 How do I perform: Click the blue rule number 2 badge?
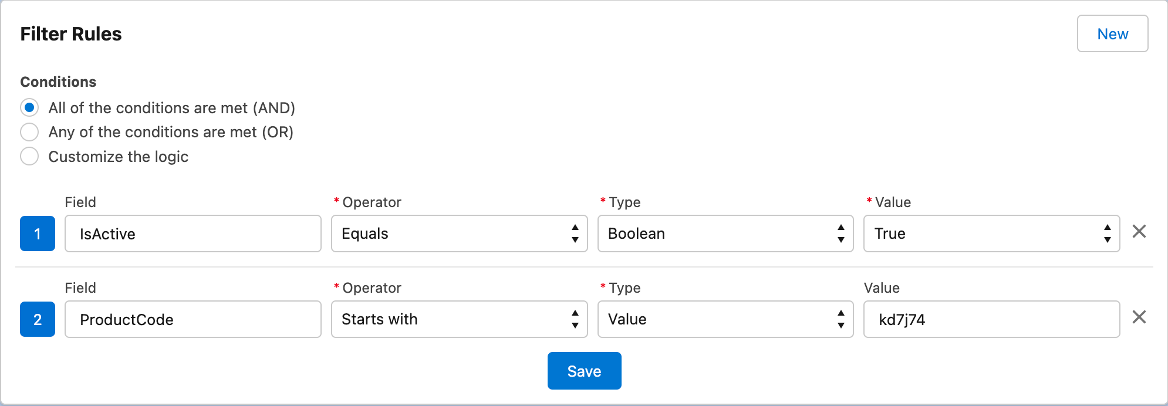click(38, 319)
